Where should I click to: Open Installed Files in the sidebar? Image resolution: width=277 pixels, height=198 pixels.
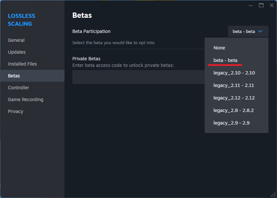22,64
